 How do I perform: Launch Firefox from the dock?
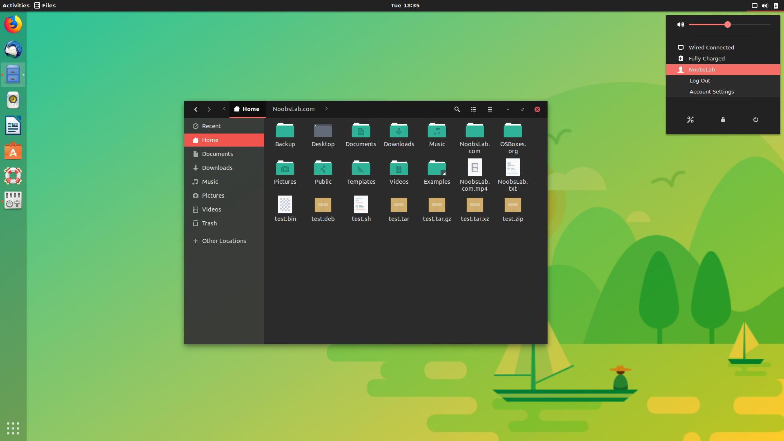[x=13, y=24]
